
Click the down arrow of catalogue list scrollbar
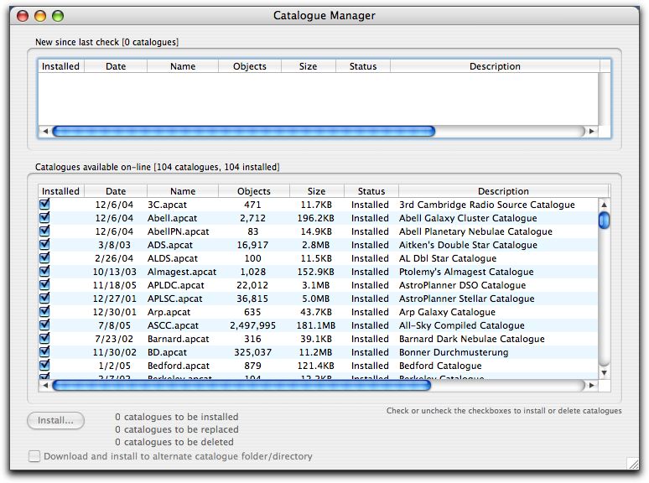pyautogui.click(x=604, y=371)
